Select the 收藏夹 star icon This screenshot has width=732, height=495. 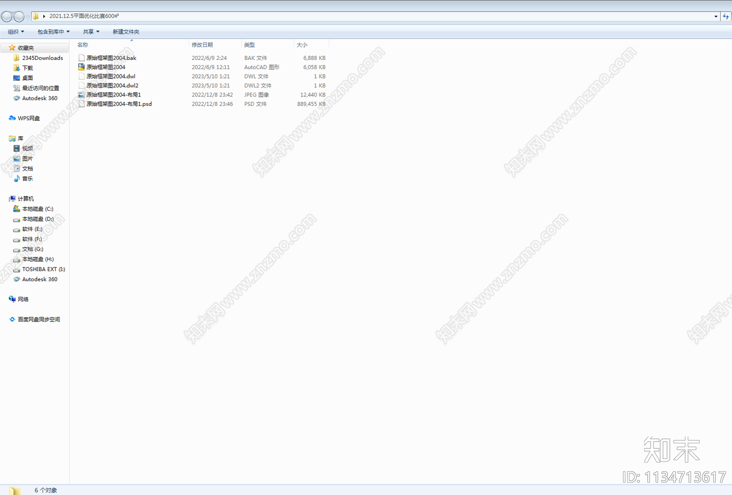coord(12,48)
